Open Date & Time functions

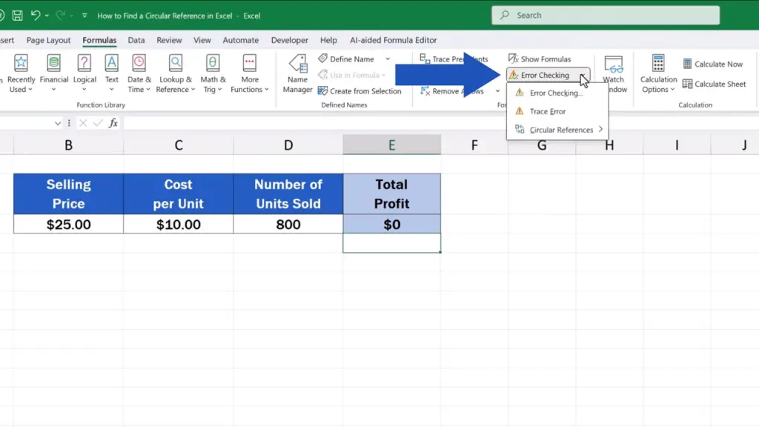pyautogui.click(x=139, y=73)
